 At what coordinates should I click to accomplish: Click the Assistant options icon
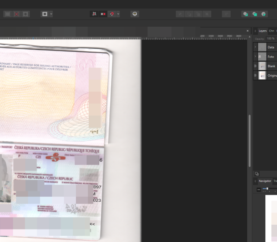pyautogui.click(x=135, y=14)
